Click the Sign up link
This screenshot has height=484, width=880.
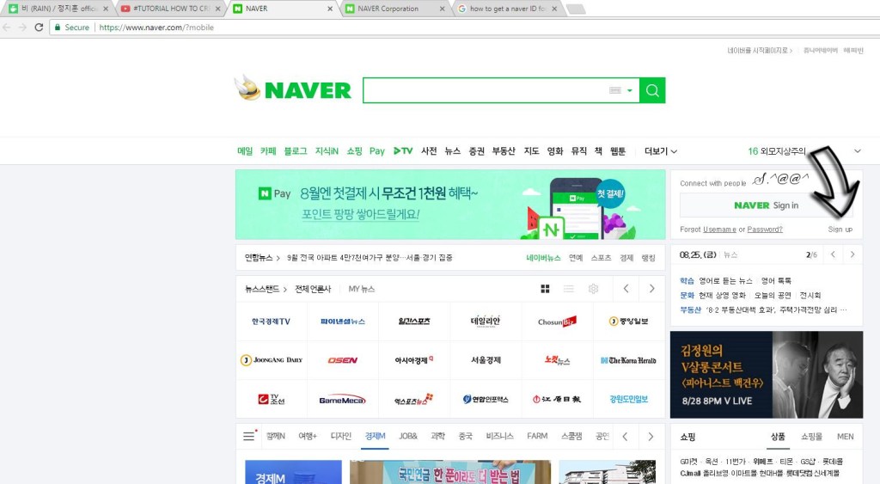(x=840, y=230)
